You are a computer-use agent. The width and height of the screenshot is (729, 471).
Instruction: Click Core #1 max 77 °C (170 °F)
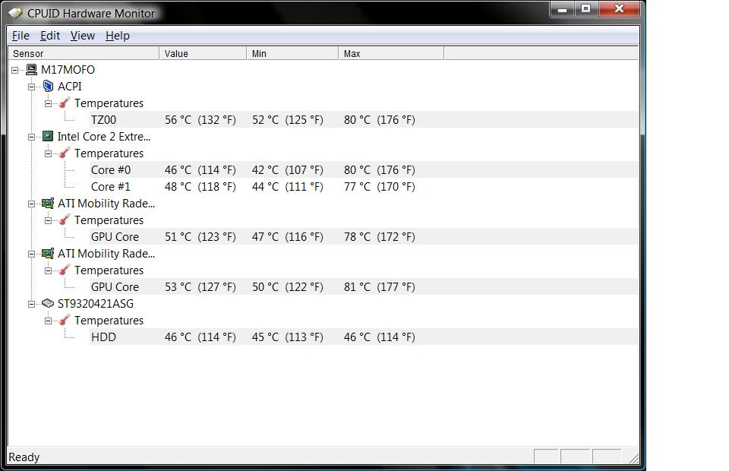coord(380,187)
